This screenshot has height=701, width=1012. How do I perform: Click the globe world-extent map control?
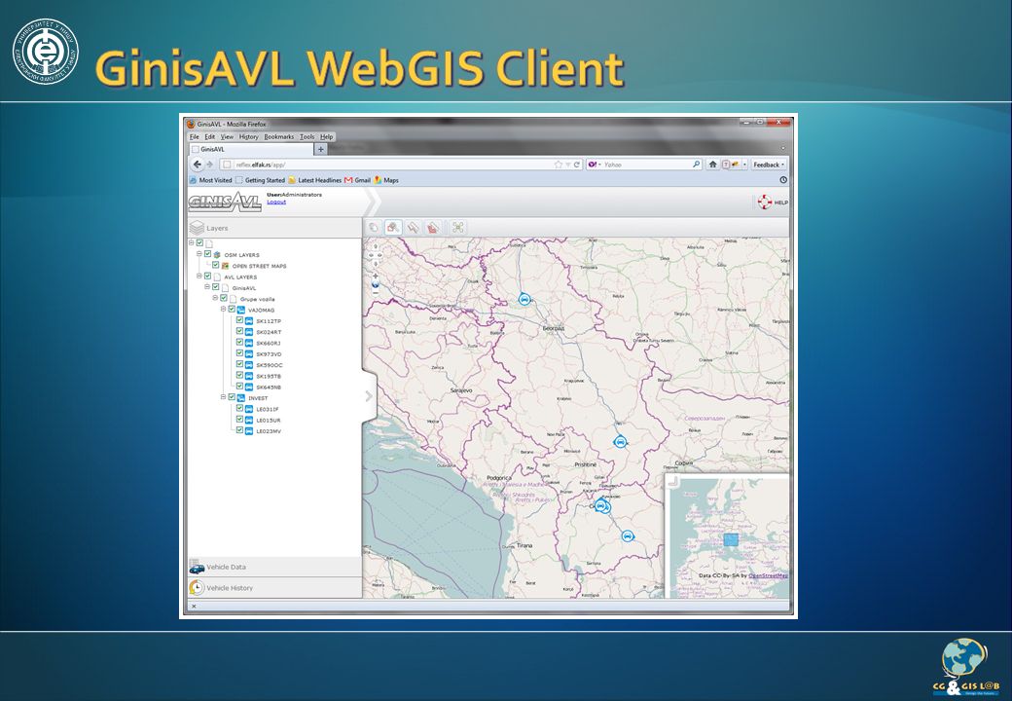coord(376,284)
